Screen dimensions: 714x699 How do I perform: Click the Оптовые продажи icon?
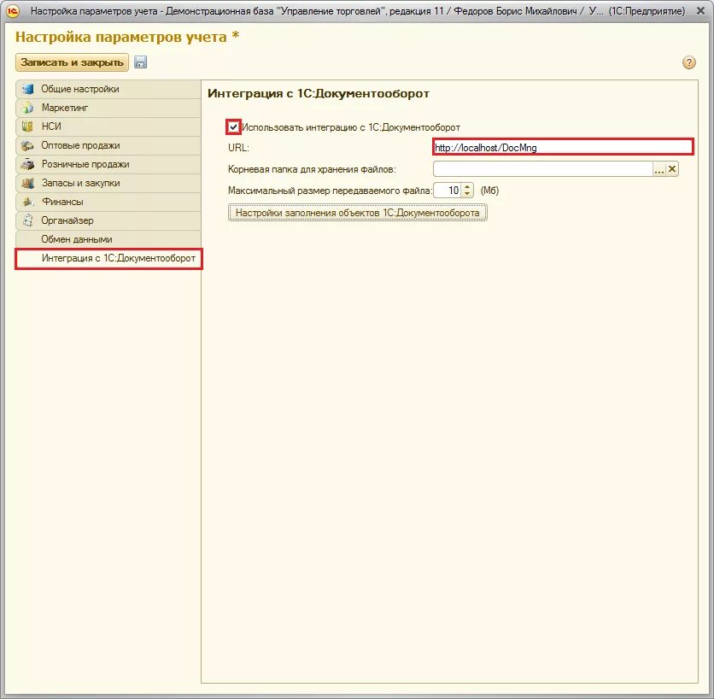28,145
